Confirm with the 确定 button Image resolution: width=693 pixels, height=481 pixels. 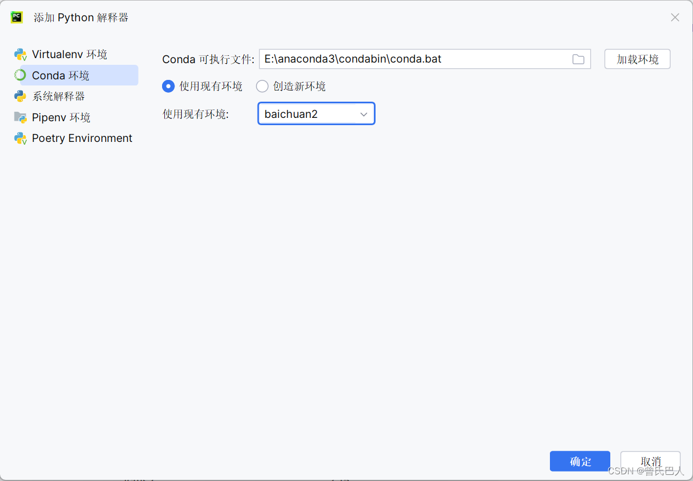click(x=580, y=461)
